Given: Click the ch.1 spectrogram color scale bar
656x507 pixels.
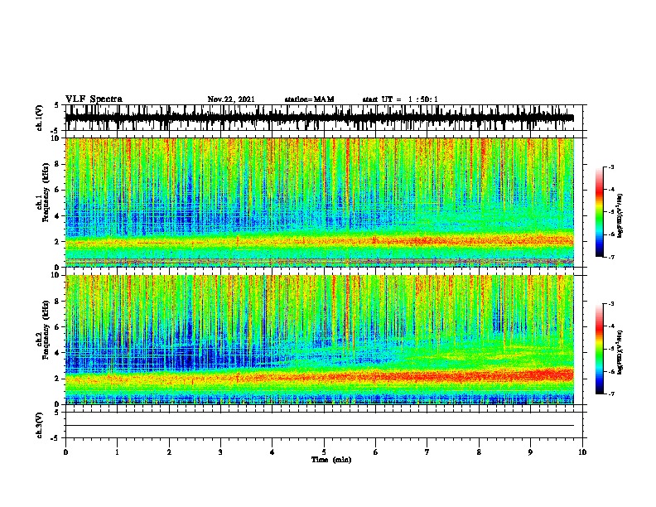Looking at the screenshot, I should (x=600, y=212).
